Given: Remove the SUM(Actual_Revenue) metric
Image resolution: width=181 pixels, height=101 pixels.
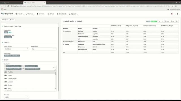Looking at the screenshot, I should (x=5, y=66).
